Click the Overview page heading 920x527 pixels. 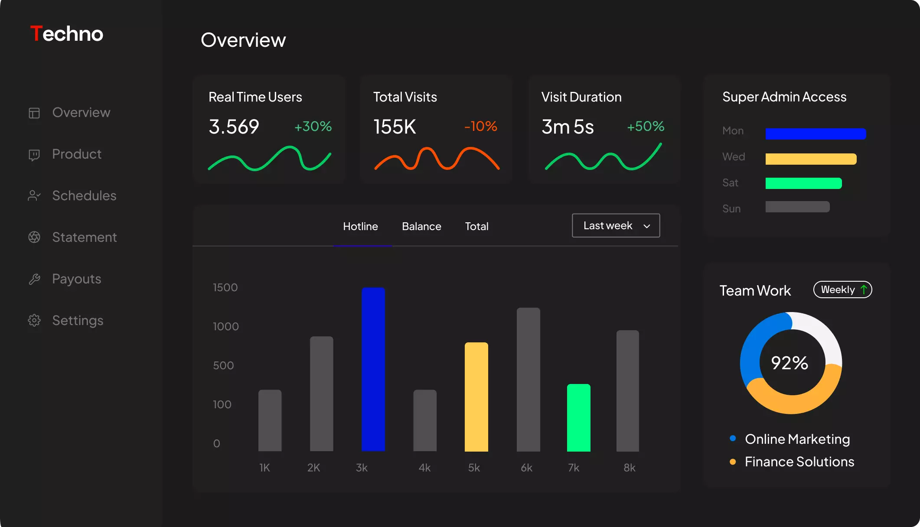(x=243, y=40)
